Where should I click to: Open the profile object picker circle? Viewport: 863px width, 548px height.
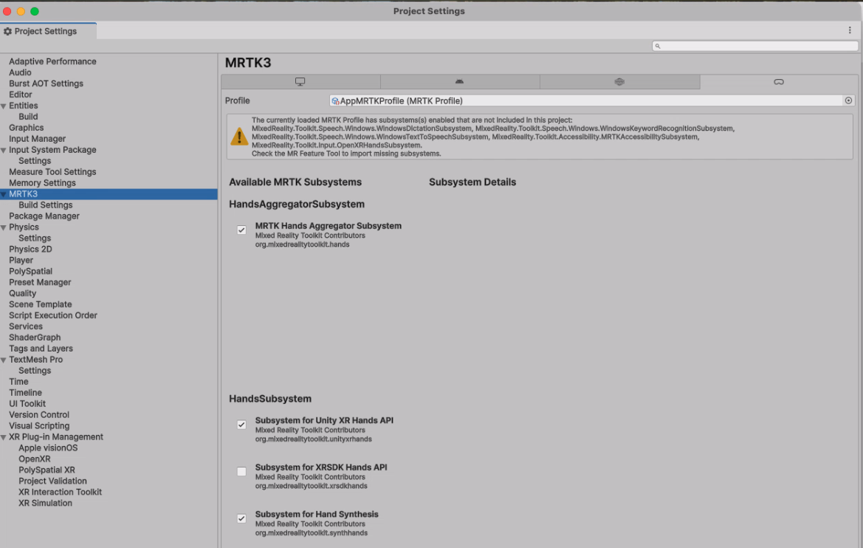tap(849, 100)
